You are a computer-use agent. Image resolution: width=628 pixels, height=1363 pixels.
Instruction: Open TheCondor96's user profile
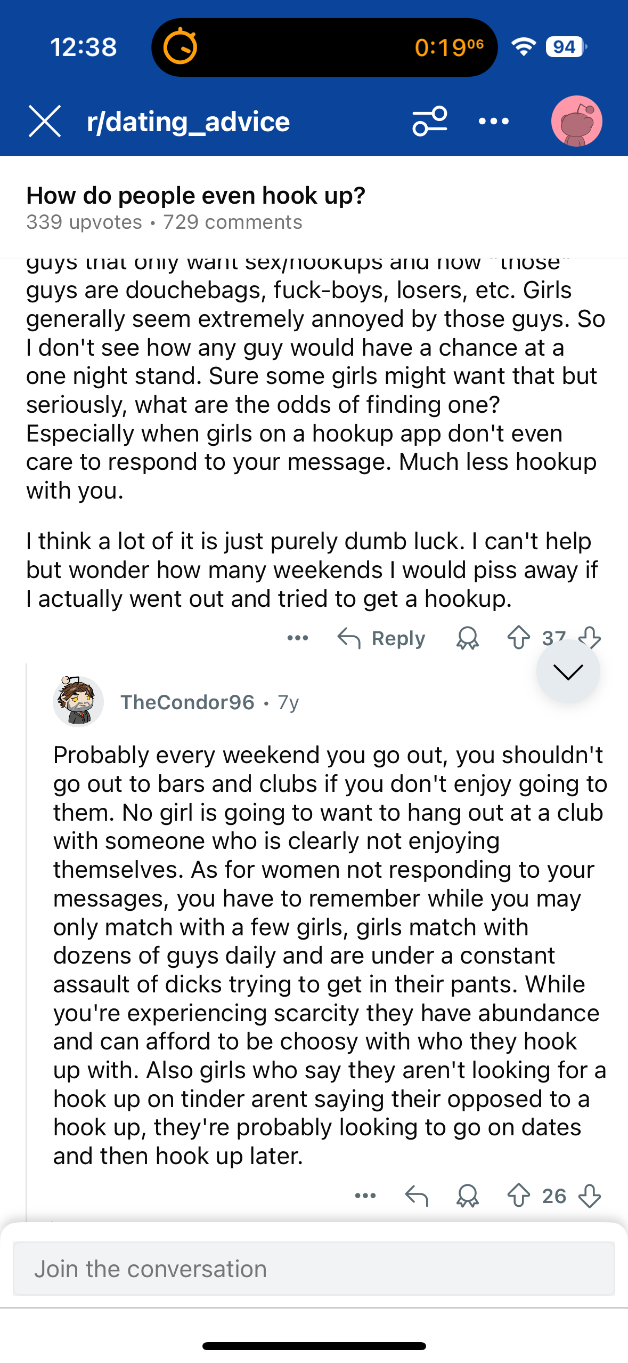tap(187, 702)
